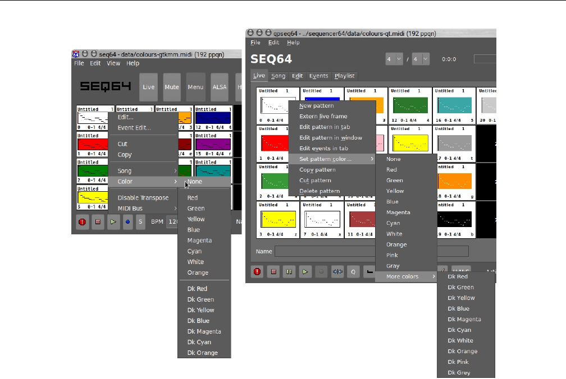Viewport: 566px width, 379px height.
Task: Select teal pattern slot 16 in qpseq64
Action: pos(454,105)
